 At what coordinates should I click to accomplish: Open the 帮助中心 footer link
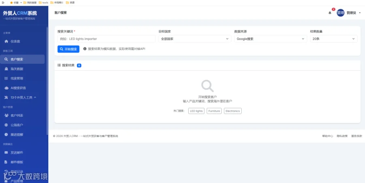(328, 136)
